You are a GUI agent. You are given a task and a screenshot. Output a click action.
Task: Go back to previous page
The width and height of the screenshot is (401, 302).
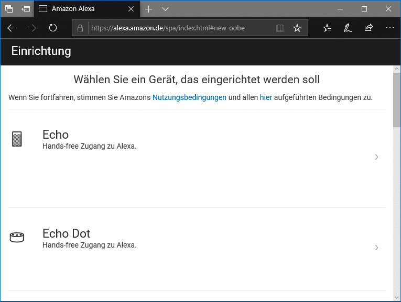click(x=12, y=28)
